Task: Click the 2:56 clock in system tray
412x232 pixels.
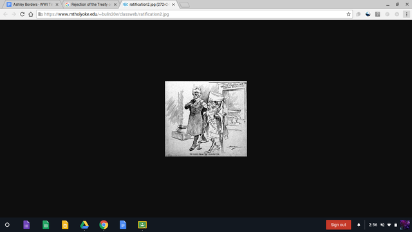Action: [x=373, y=225]
